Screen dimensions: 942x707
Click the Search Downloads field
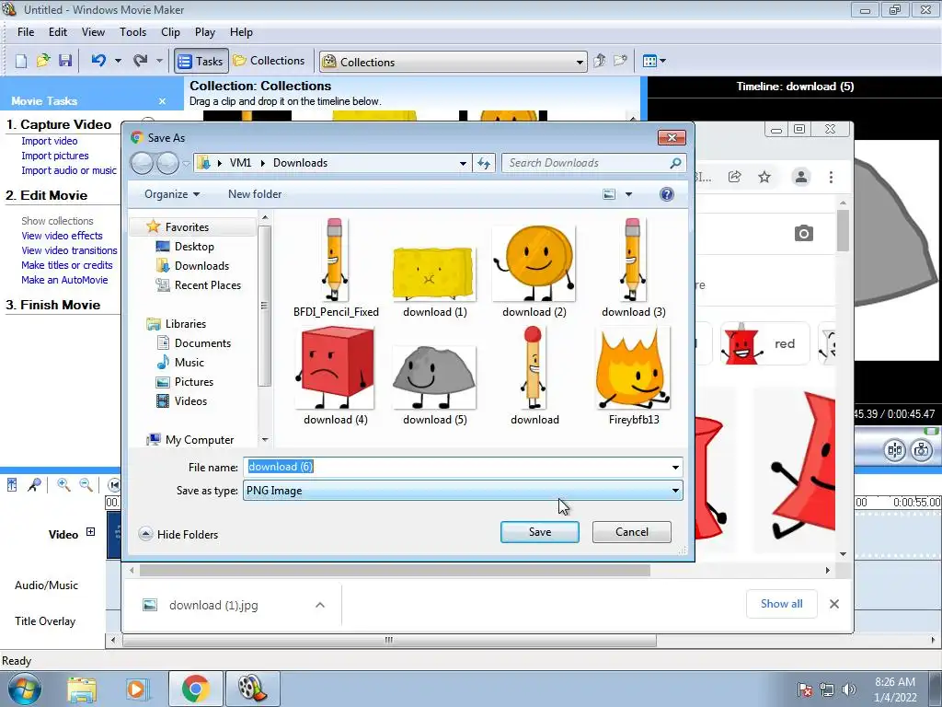point(593,163)
